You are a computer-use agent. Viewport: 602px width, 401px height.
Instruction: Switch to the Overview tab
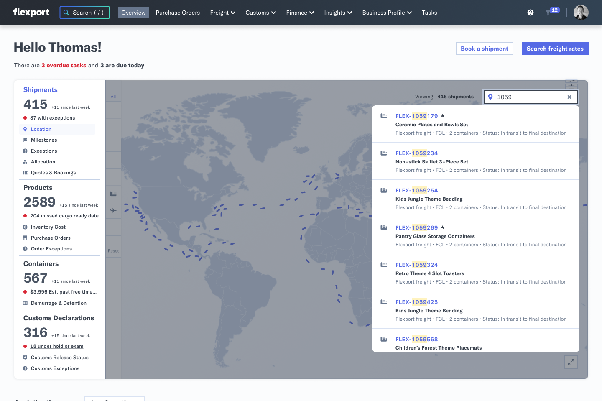(x=133, y=13)
